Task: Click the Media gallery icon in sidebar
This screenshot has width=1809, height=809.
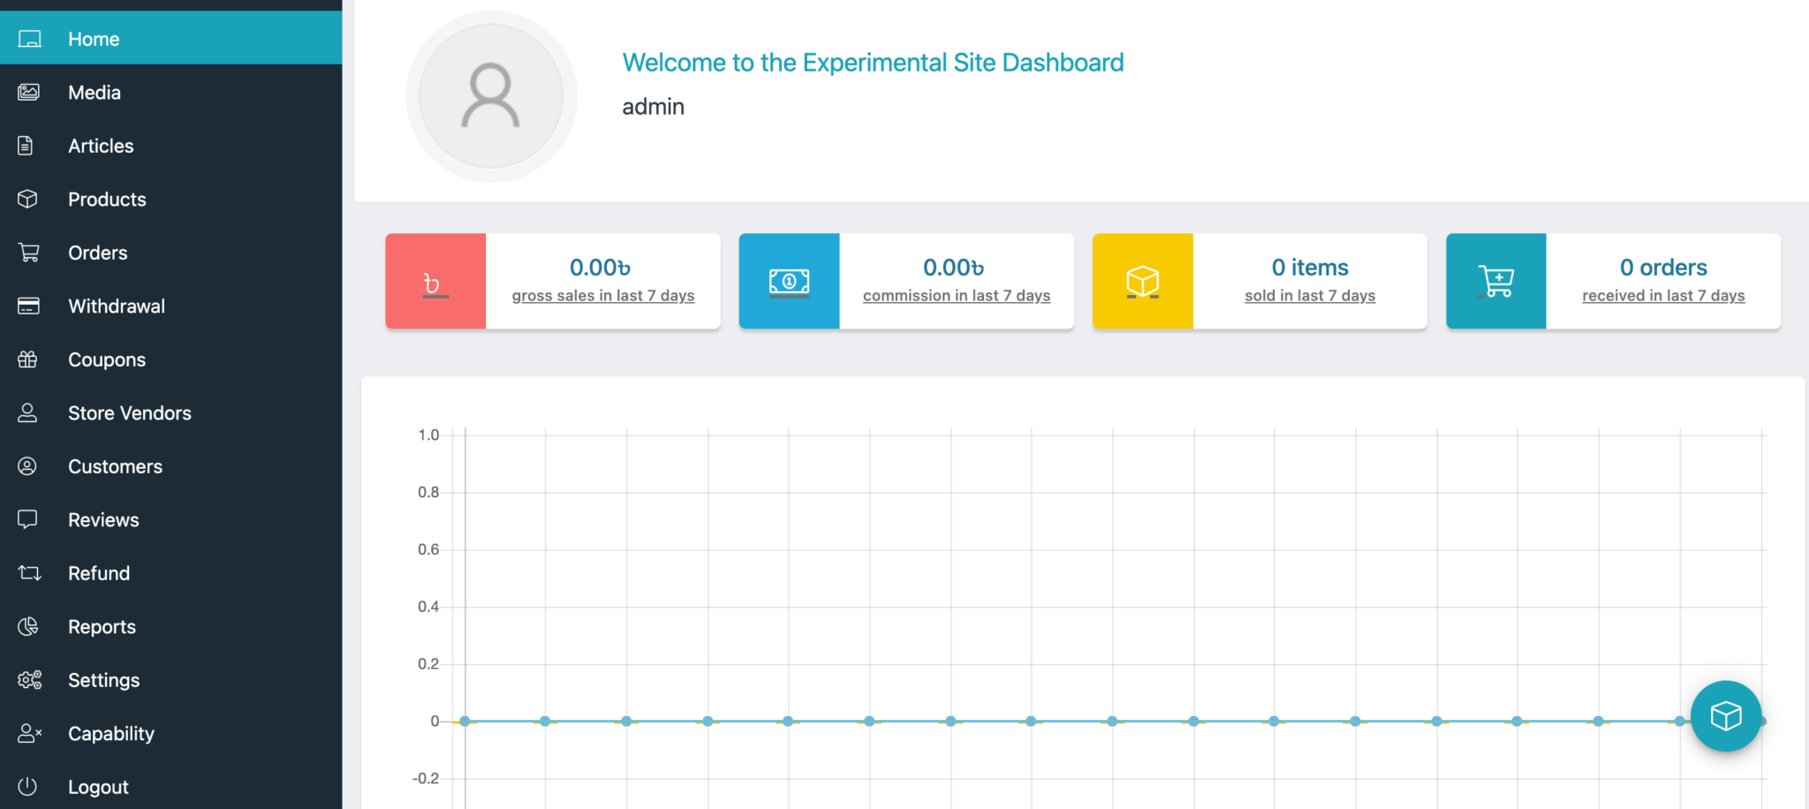Action: tap(28, 93)
